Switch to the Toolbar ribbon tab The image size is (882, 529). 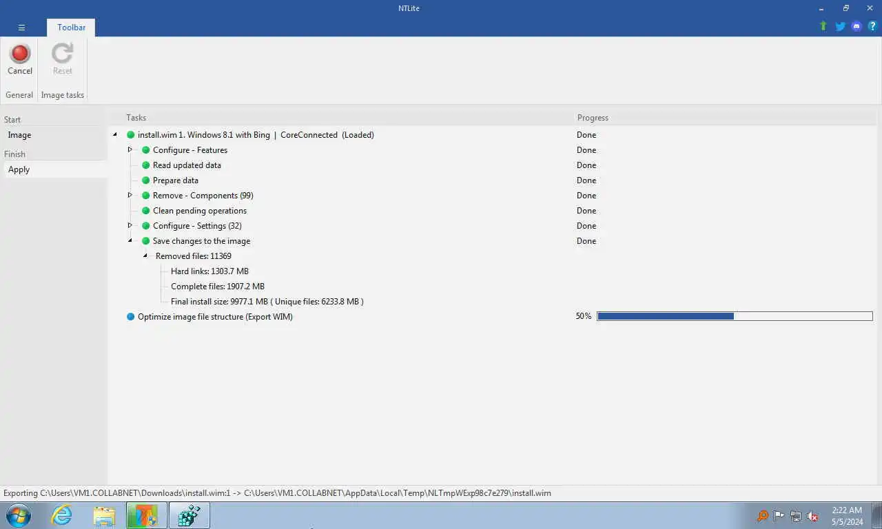71,28
